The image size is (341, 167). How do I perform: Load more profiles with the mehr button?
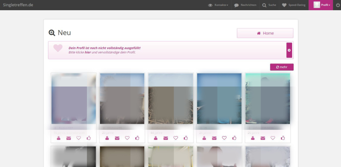point(282,67)
